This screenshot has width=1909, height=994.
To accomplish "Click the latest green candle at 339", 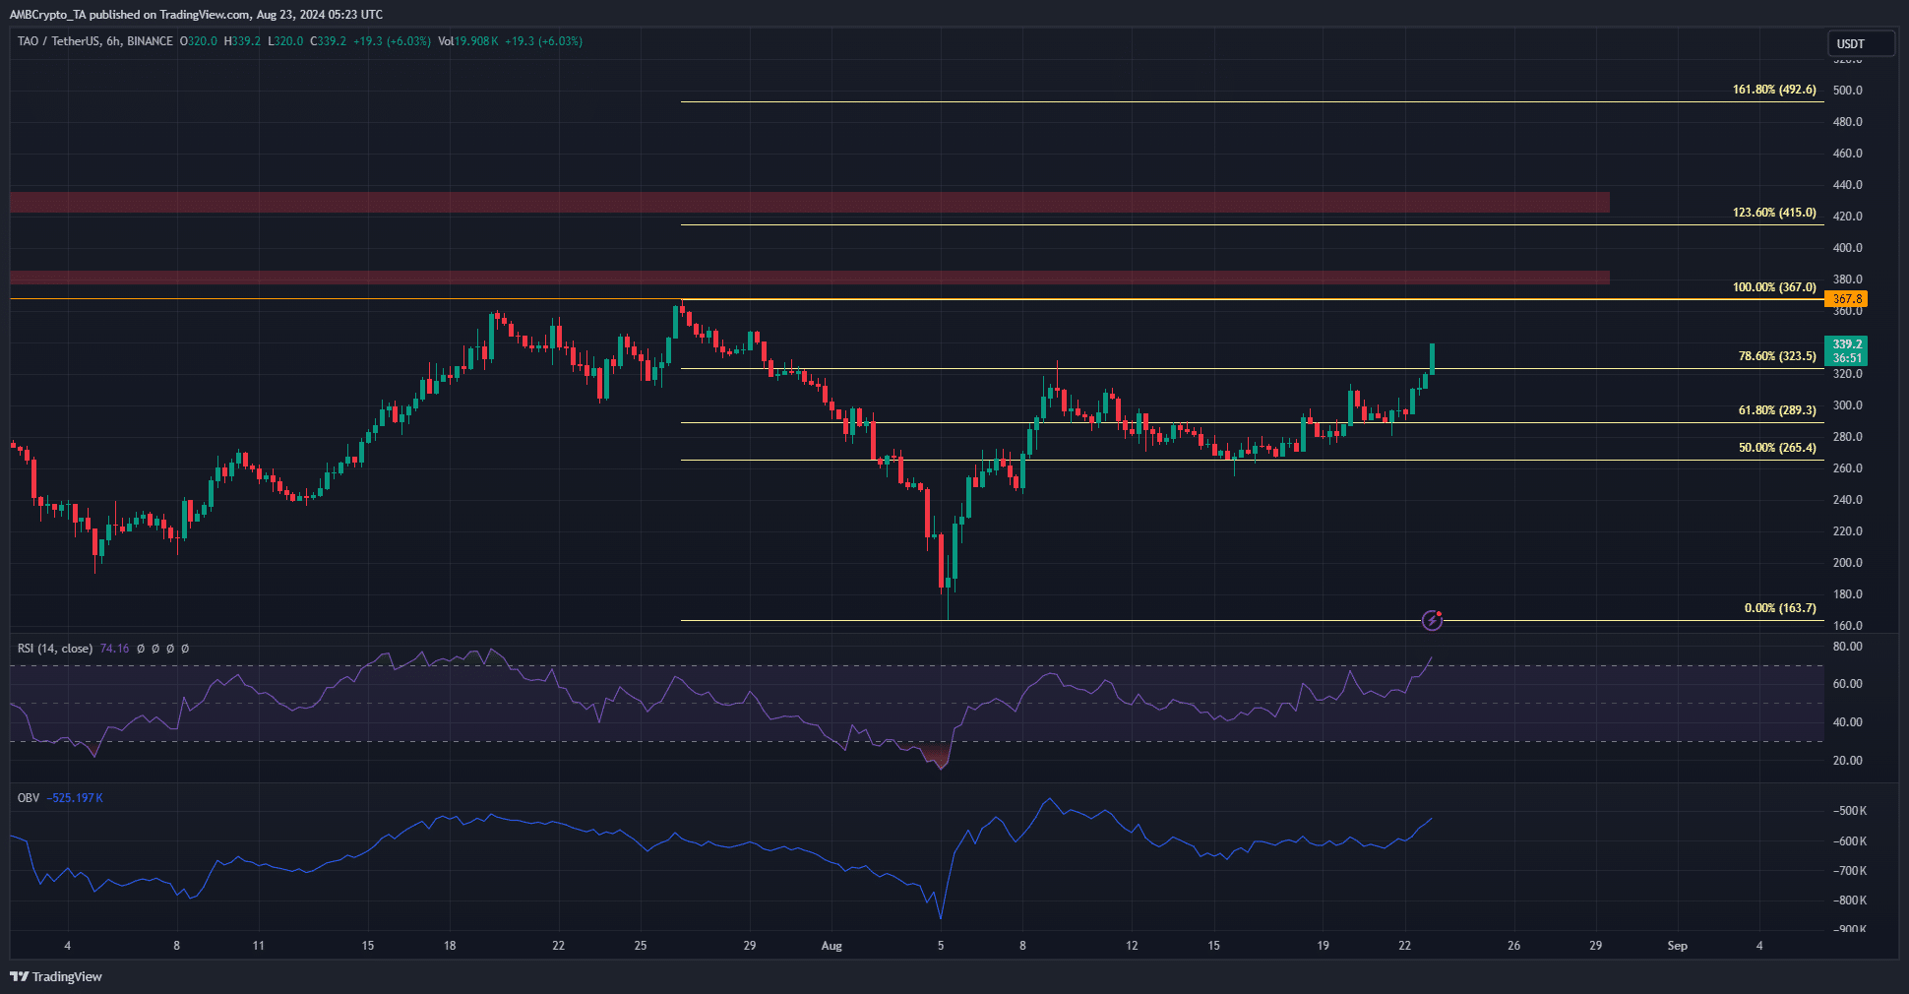I will point(1432,358).
